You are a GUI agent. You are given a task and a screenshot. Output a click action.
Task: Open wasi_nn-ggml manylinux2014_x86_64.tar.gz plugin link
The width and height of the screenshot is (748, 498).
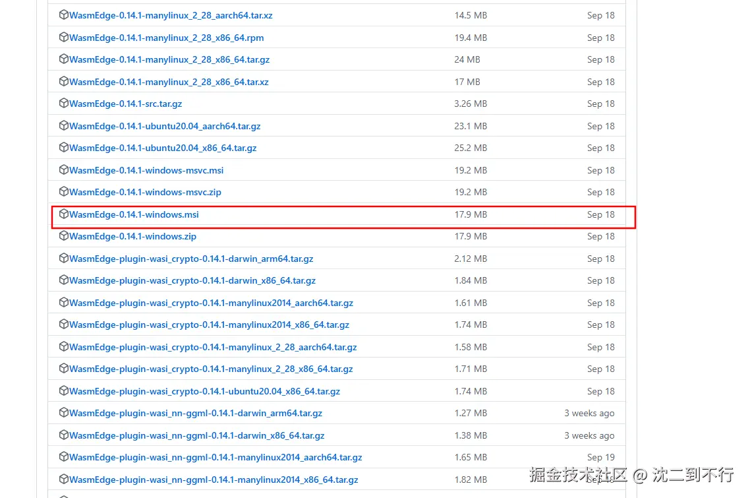pyautogui.click(x=214, y=480)
